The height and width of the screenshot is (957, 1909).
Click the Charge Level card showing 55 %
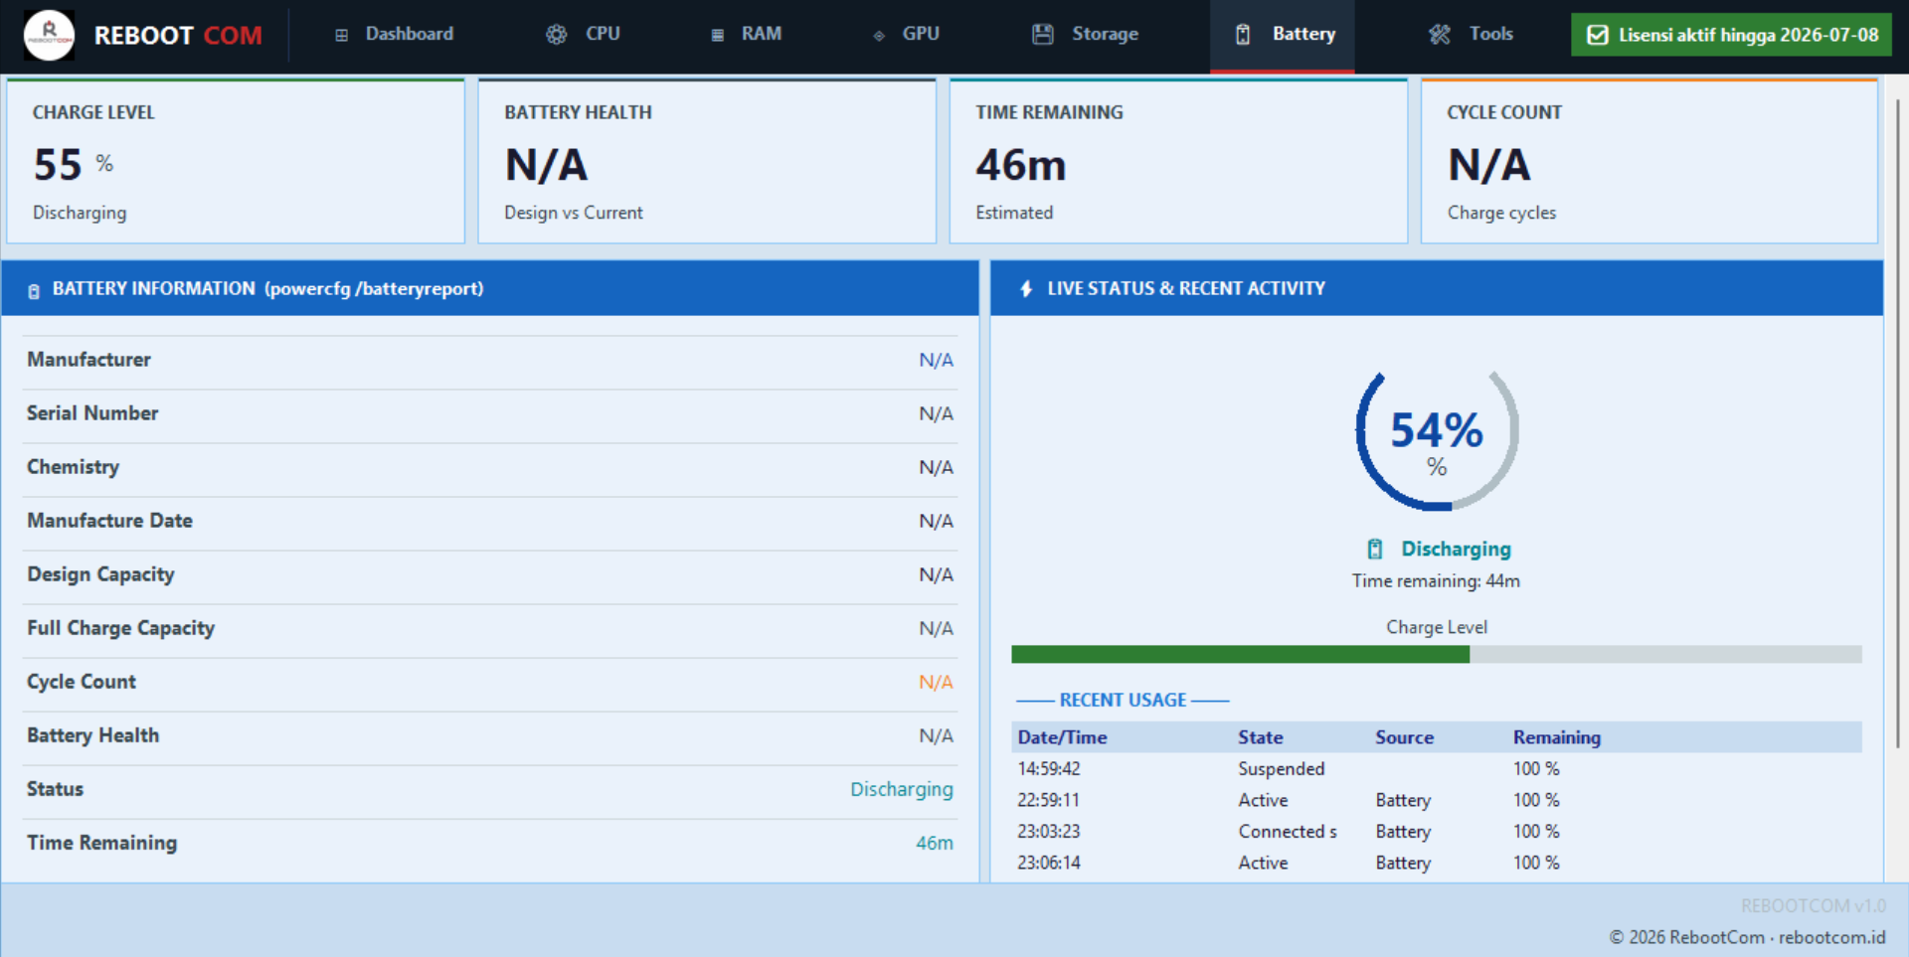pos(236,161)
